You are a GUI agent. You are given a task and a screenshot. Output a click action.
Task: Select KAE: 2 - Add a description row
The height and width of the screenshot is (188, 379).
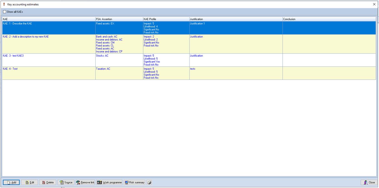tap(189, 44)
